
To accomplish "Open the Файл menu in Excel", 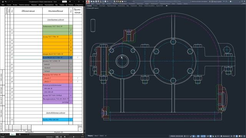I will (x=3, y=5).
